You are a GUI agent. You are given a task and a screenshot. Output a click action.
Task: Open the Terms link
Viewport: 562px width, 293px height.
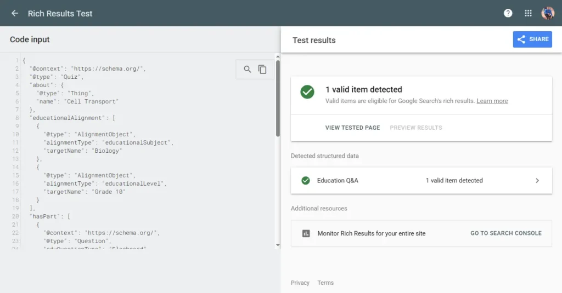coord(325,283)
